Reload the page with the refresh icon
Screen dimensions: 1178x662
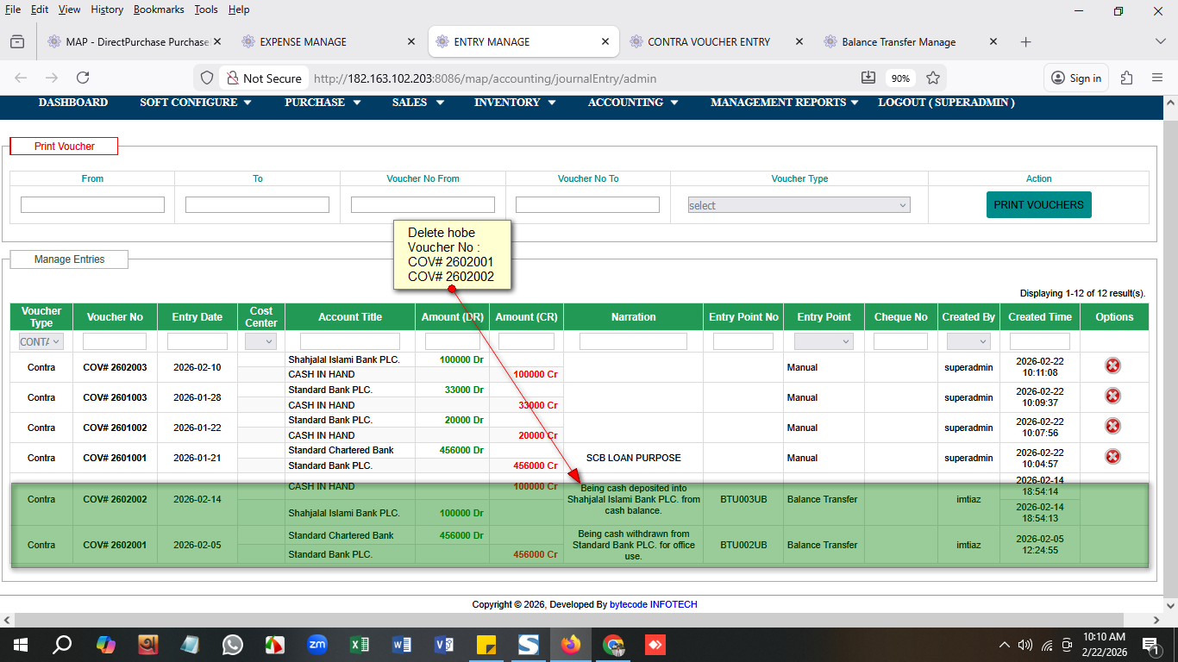(x=83, y=78)
